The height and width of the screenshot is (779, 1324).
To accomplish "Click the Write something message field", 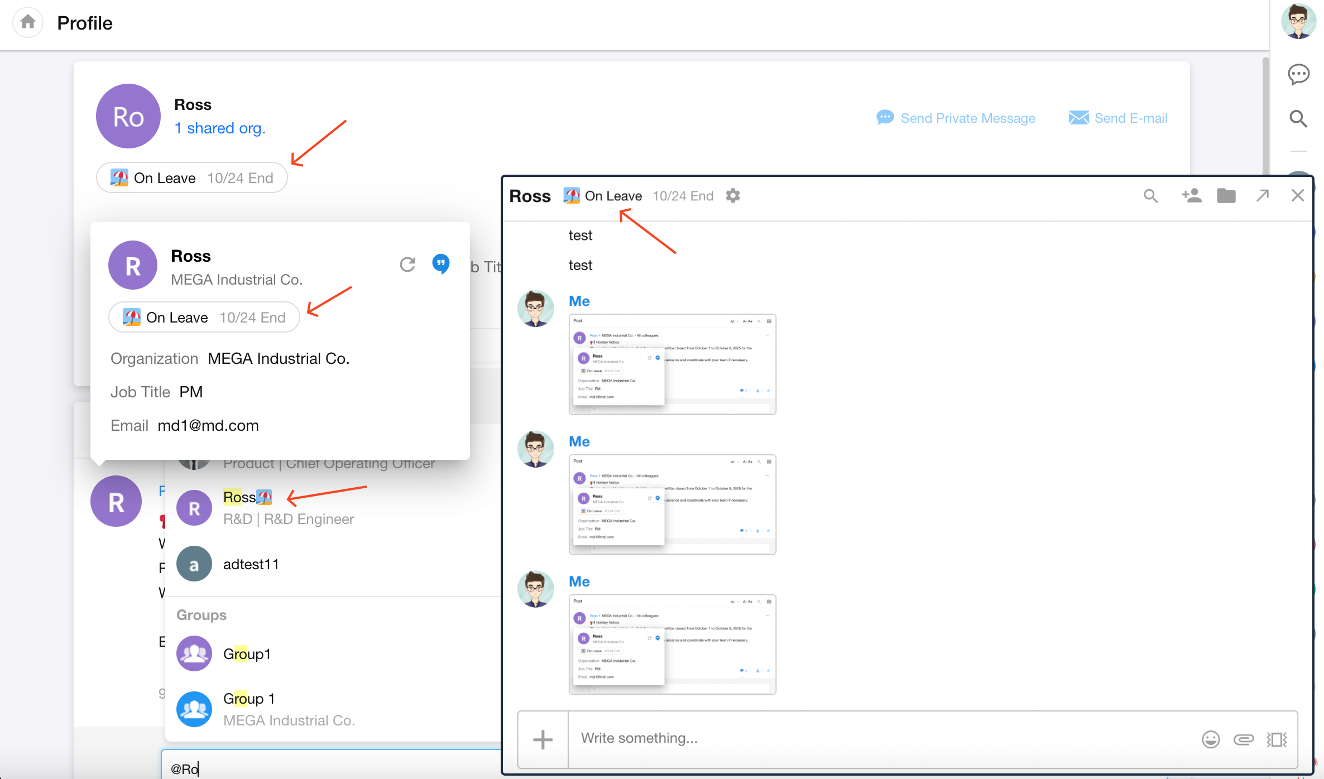I will pyautogui.click(x=882, y=739).
